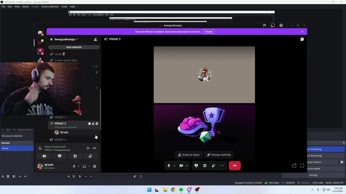Open OBS audio mixer advanced properties gears
346x194 pixels.
pyautogui.click(x=135, y=176)
